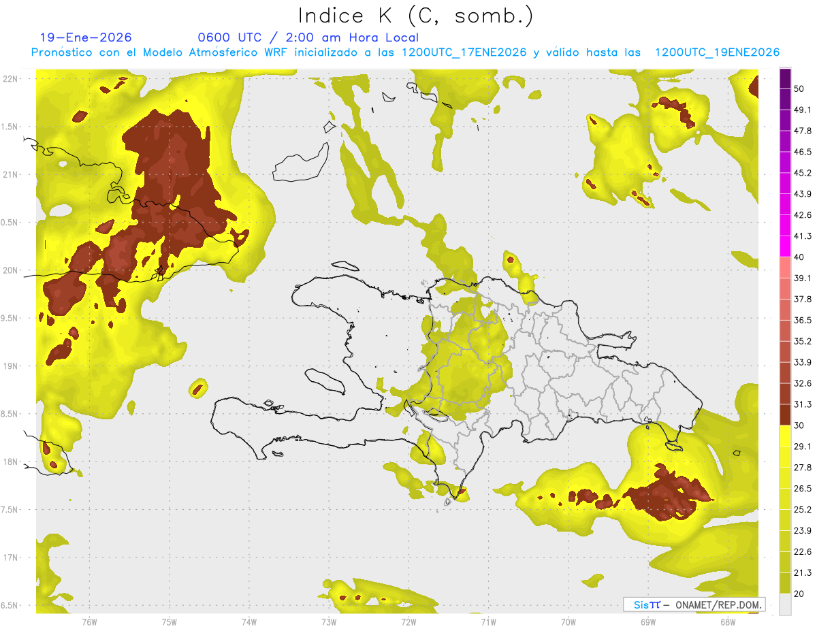Click the initialization time "1200UTC_17ENE2026"
Viewport: 817px width, 631px height.
[464, 52]
